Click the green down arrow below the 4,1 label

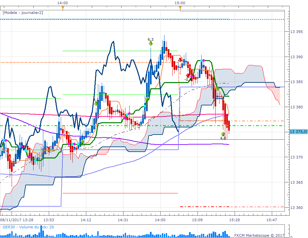[x=96, y=103]
